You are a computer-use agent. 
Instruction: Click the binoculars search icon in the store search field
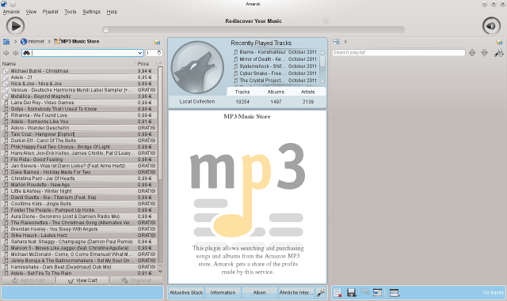coord(26,53)
